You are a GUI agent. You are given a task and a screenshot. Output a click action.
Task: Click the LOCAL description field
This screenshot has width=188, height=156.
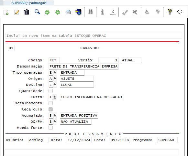[x=77, y=85]
